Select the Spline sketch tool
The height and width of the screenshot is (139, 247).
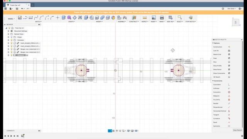(36, 18)
